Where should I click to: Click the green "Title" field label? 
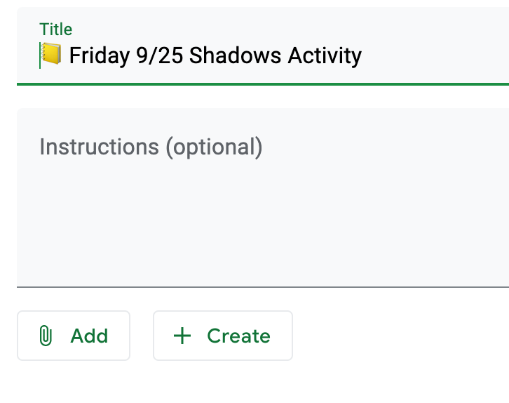(56, 29)
